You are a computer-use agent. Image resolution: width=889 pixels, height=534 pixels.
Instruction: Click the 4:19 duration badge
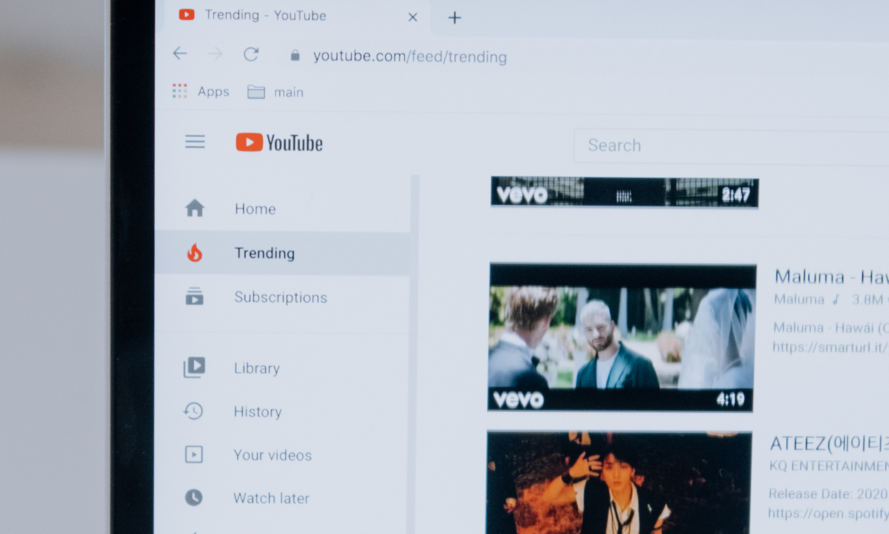tap(730, 399)
